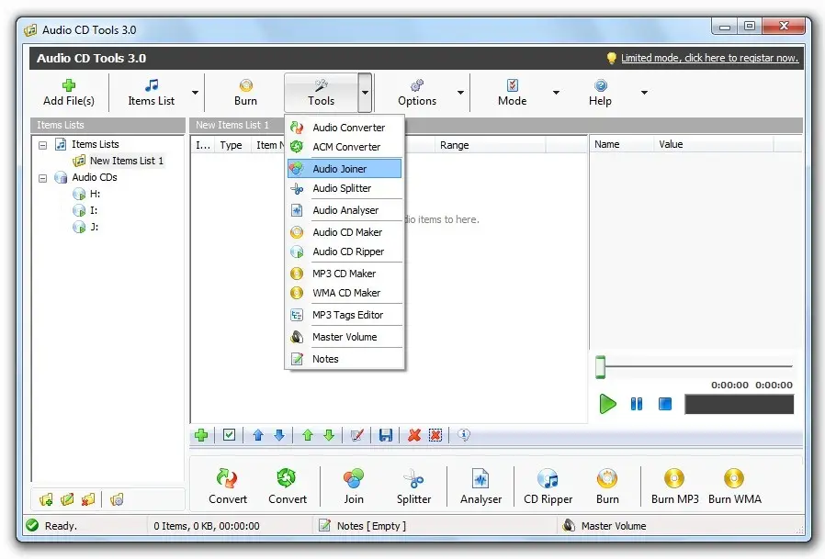Click the Burn WMA button
The image size is (825, 559).
tap(734, 486)
